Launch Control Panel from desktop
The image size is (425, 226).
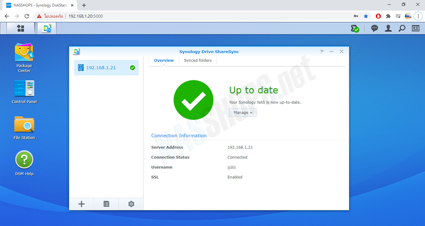(24, 92)
